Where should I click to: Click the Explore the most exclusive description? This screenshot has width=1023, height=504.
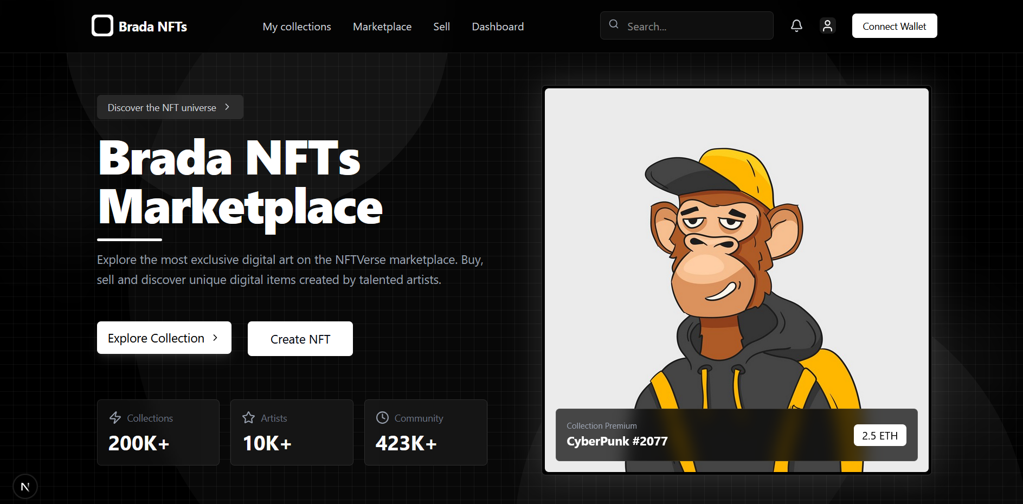290,270
